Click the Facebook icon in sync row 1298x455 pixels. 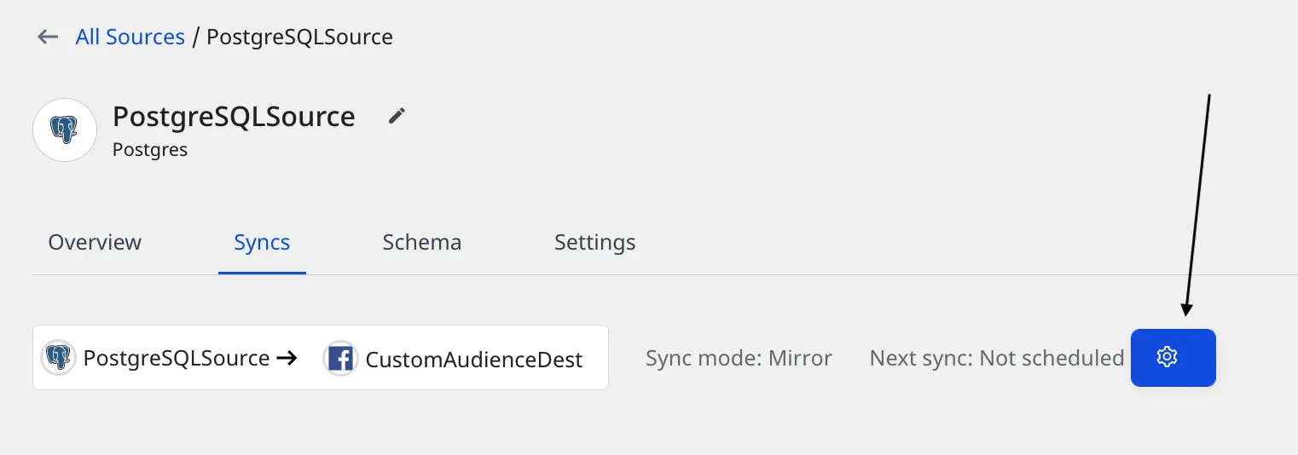coord(340,359)
